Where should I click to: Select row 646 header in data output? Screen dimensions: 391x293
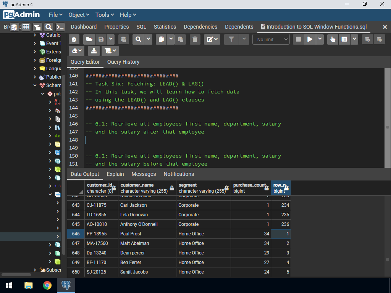tap(76, 234)
